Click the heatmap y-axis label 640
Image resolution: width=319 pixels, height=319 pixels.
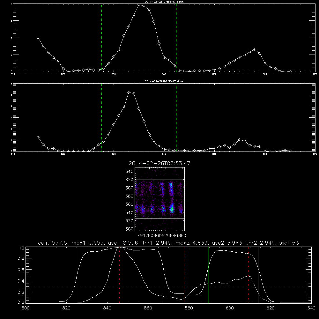tap(130, 172)
